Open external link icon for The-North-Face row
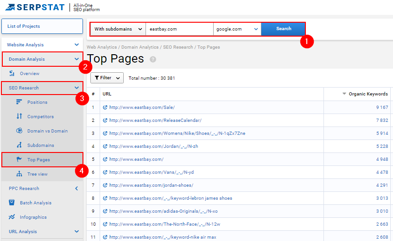 [105, 224]
